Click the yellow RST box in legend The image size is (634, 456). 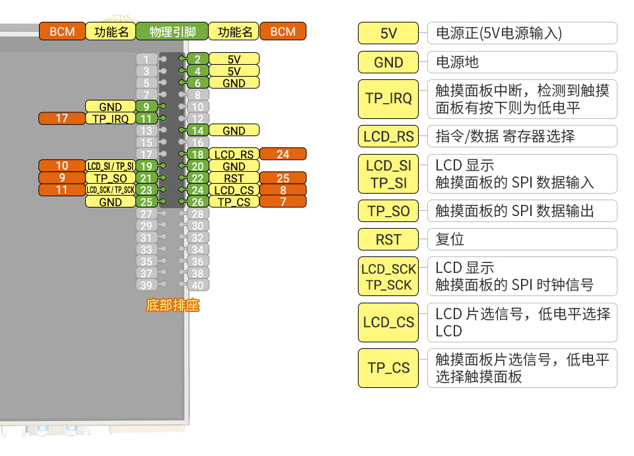[x=388, y=239]
